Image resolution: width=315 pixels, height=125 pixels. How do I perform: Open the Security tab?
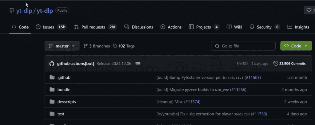[265, 27]
